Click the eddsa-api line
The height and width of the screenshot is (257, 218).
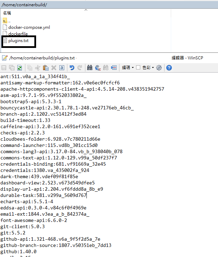click(x=43, y=208)
